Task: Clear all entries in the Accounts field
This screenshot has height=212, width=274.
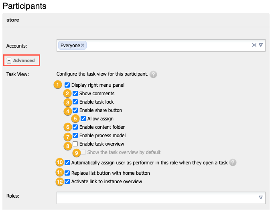Action: pyautogui.click(x=254, y=45)
